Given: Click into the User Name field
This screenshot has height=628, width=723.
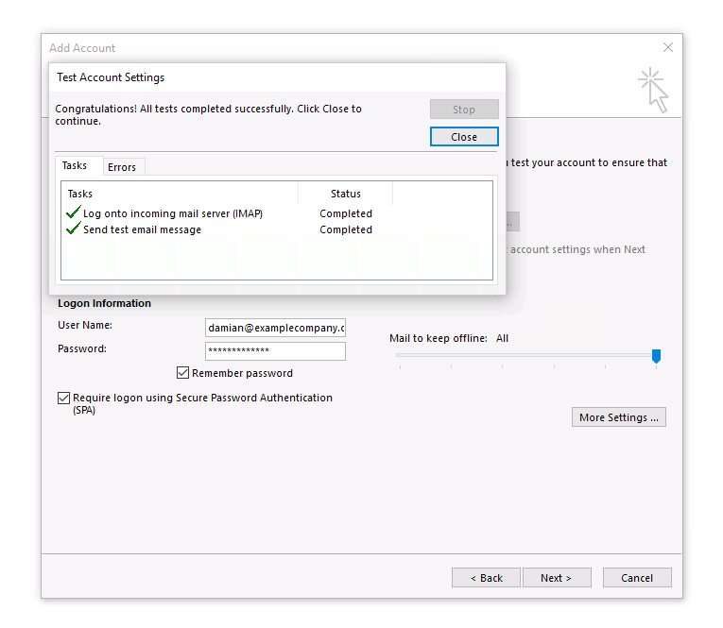Looking at the screenshot, I should coord(275,328).
